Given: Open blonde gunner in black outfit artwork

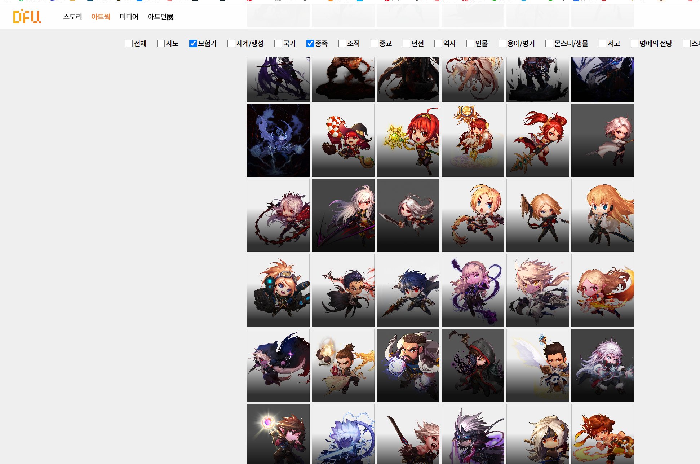Looking at the screenshot, I should pyautogui.click(x=538, y=215).
